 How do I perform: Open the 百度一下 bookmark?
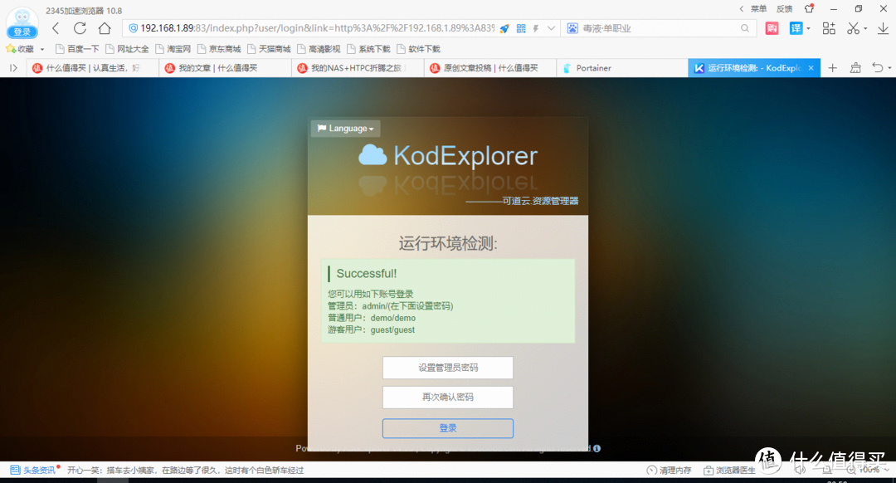pos(77,49)
